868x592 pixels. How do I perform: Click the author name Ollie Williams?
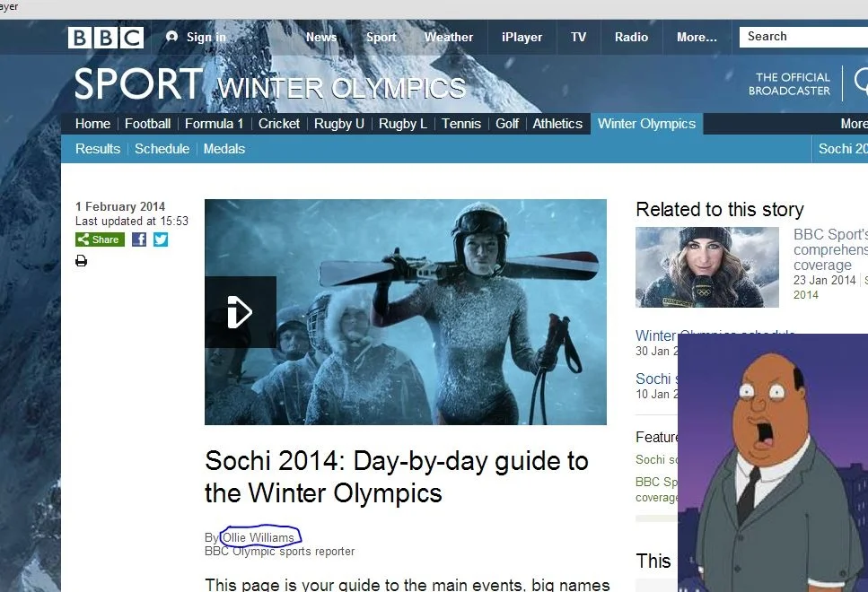(258, 537)
